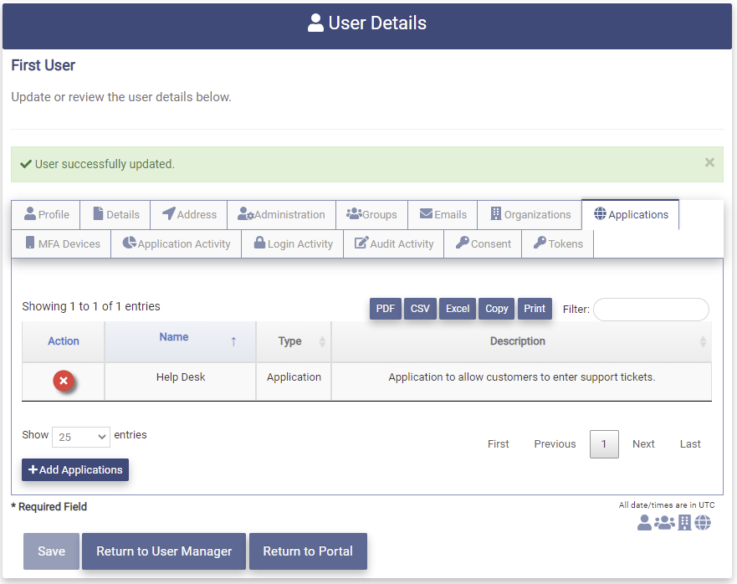Click Return to User Manager
This screenshot has height=584, width=737.
164,551
